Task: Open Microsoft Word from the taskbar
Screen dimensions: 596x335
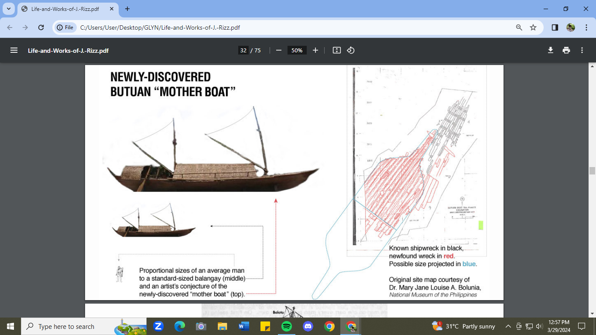Action: [244, 326]
